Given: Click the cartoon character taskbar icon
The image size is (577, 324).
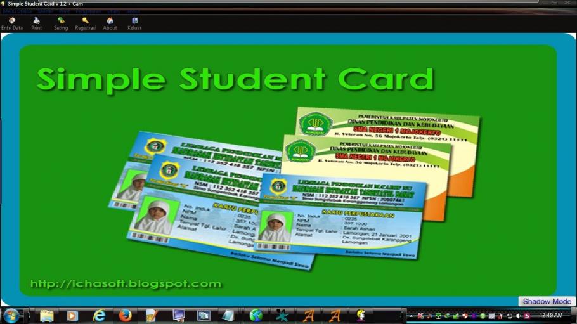Looking at the screenshot, I should 360,316.
